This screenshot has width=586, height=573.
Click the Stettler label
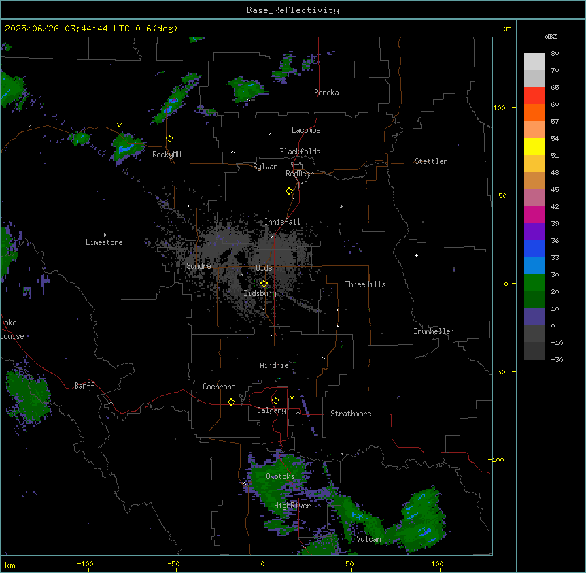pyautogui.click(x=431, y=161)
